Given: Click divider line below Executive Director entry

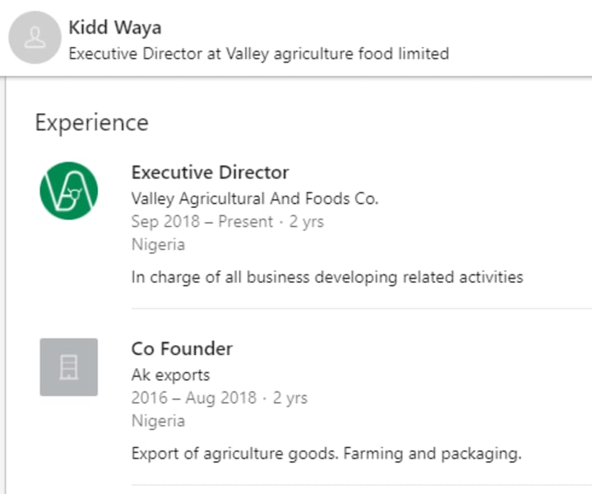Looking at the screenshot, I should point(360,309).
